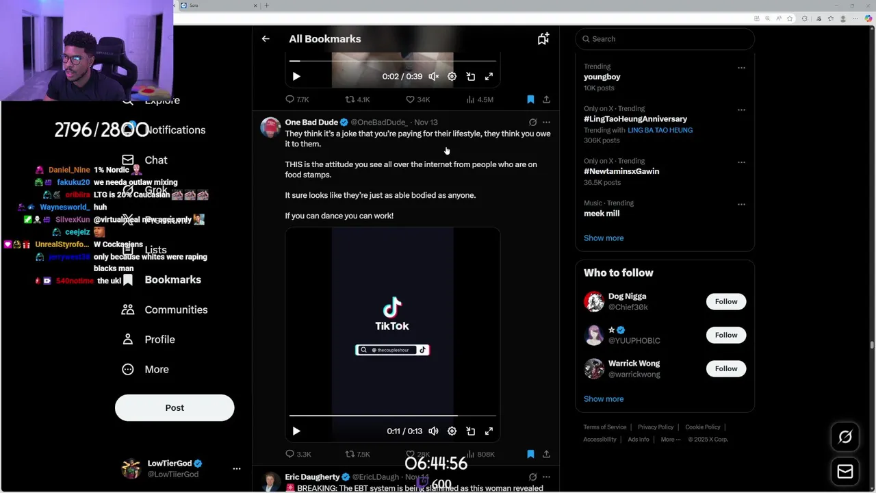
Task: Open More in the sidebar
Action: tap(145, 370)
